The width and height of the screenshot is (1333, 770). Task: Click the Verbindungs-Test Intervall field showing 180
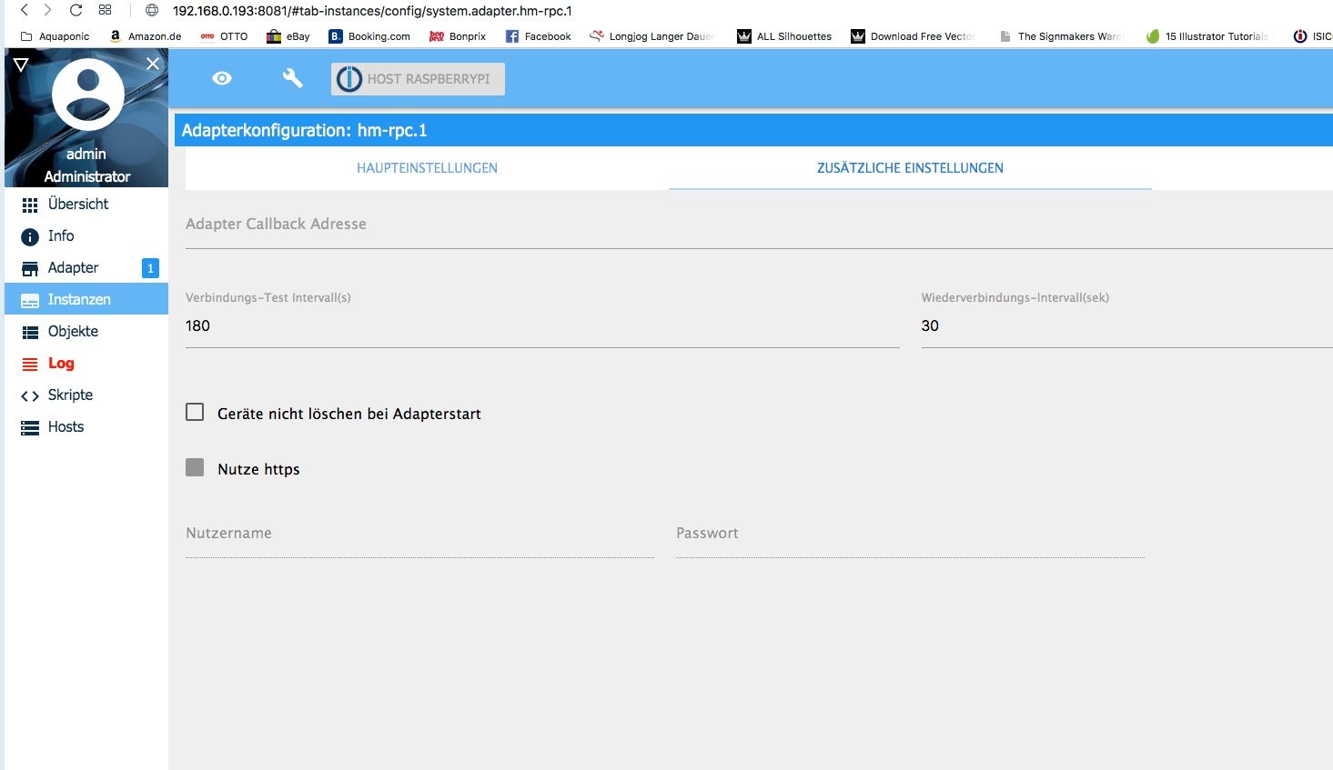pos(542,326)
